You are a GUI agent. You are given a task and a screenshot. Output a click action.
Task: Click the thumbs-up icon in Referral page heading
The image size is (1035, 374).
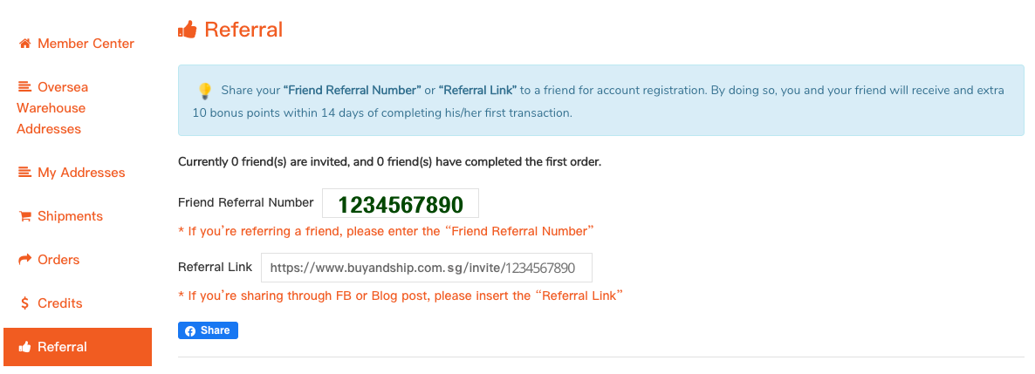188,30
